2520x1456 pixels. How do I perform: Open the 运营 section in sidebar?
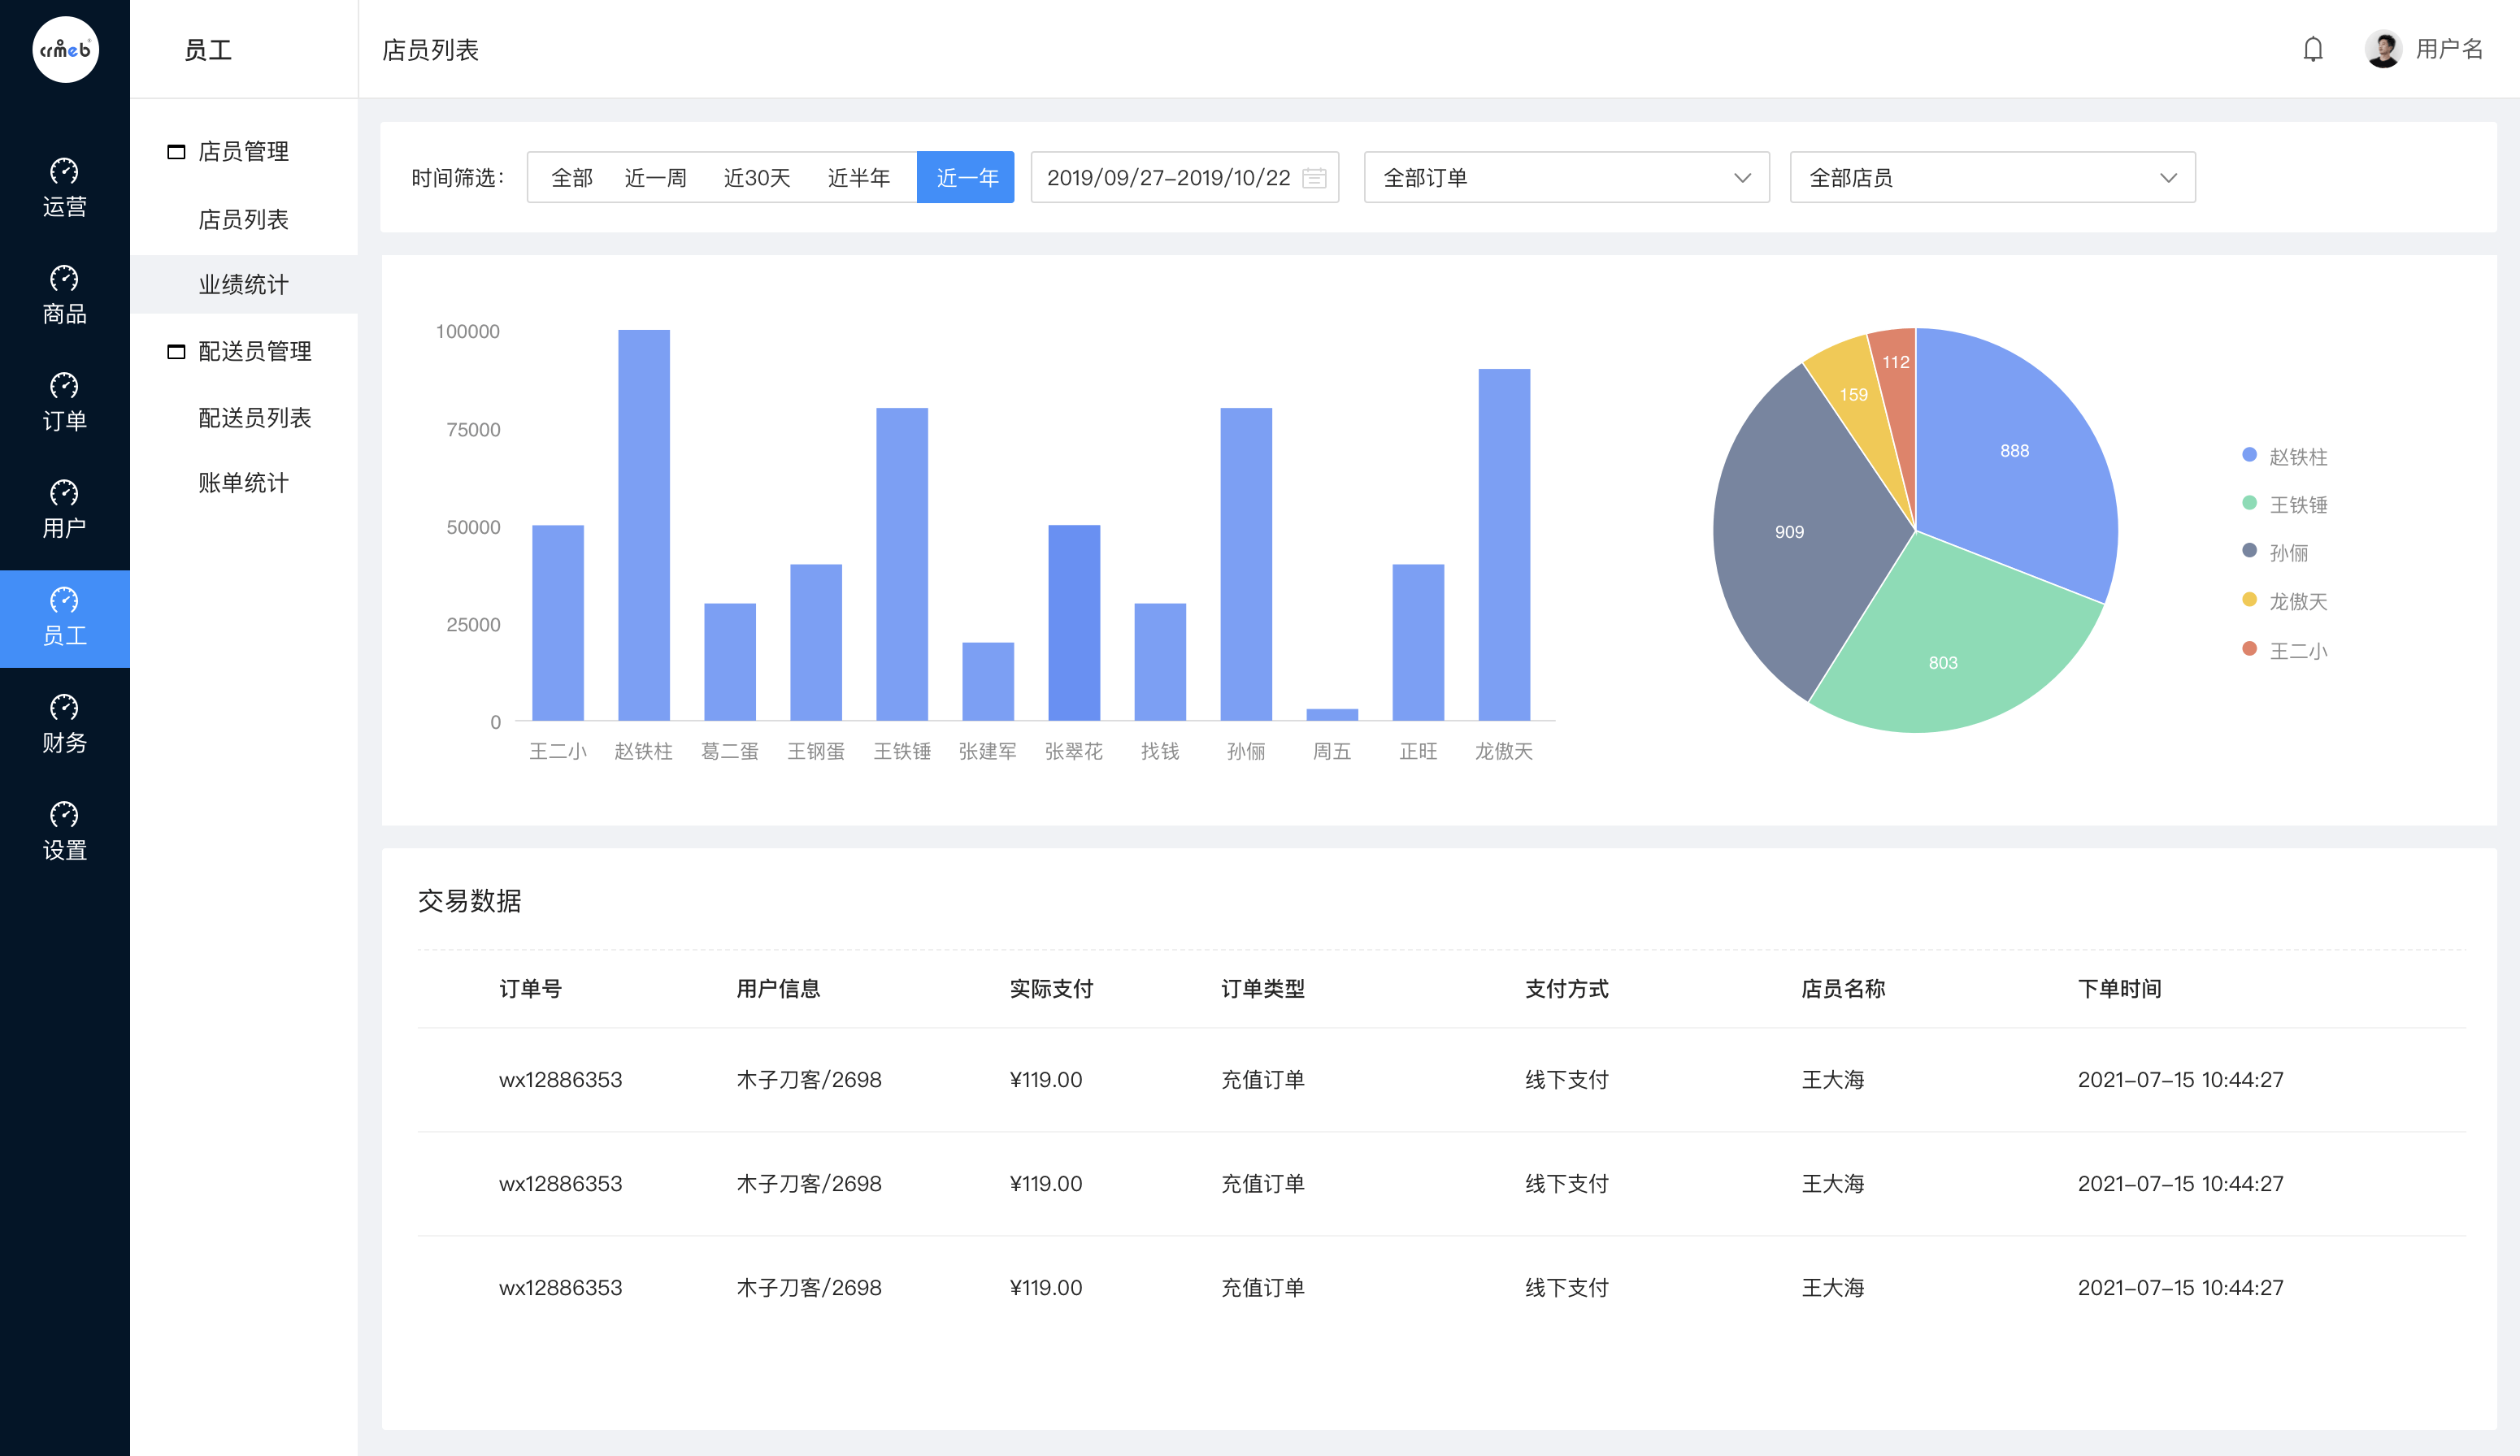click(x=64, y=188)
